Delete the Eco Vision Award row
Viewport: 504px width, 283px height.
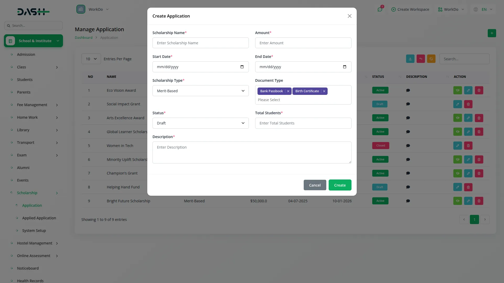point(479,90)
